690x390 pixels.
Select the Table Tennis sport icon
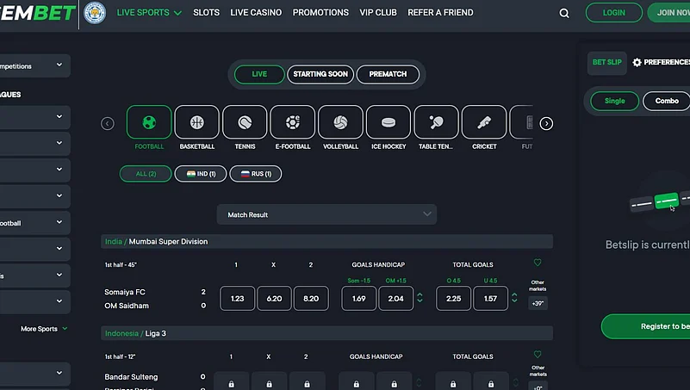pos(436,122)
